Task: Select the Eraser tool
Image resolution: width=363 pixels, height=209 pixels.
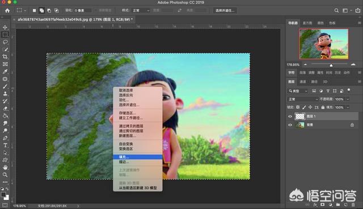Action: click(x=5, y=108)
